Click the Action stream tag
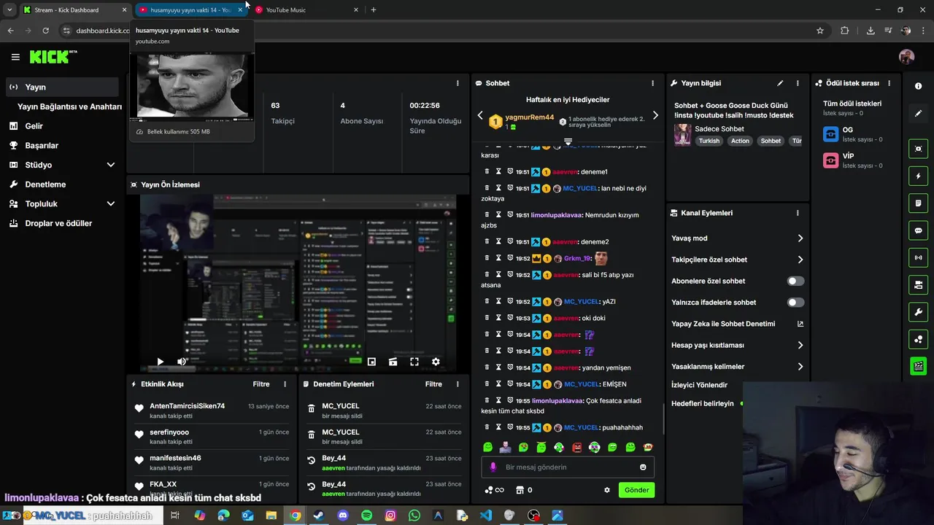Viewport: 934px width, 525px height. point(741,141)
